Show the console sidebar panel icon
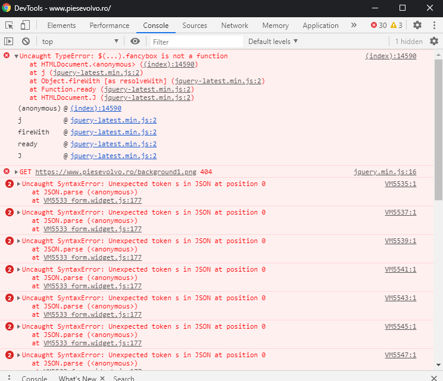The image size is (443, 381). (9, 42)
